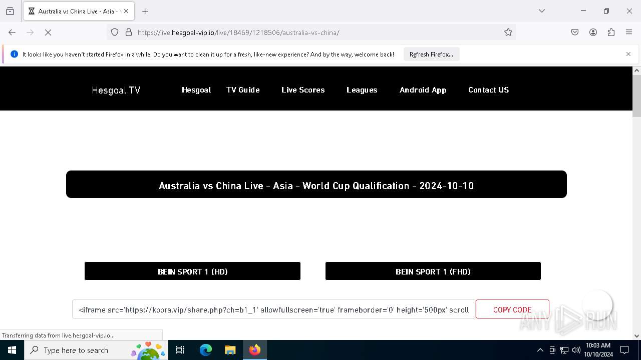Open Firefox recent browsing view icon
The height and width of the screenshot is (360, 641).
tap(10, 11)
